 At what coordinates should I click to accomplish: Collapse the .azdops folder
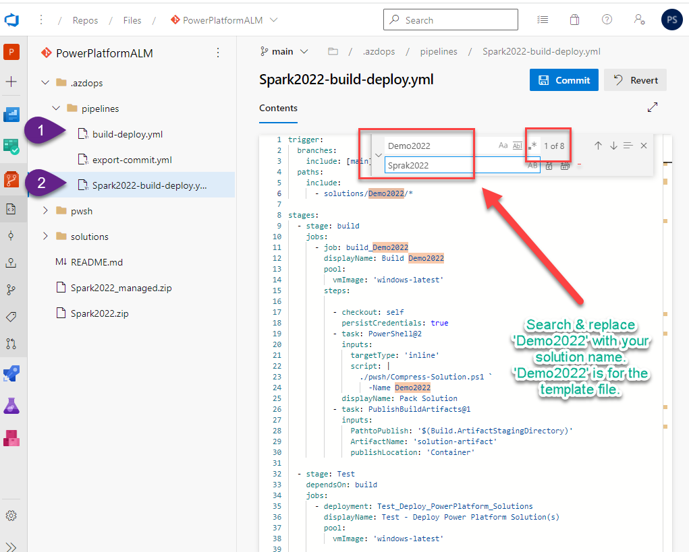tap(45, 83)
